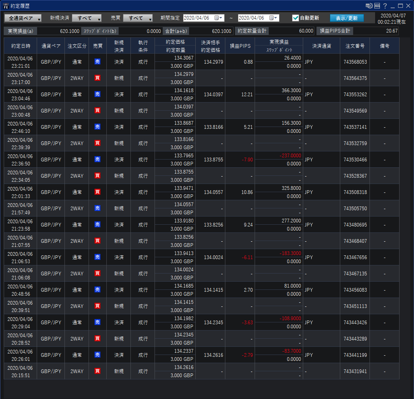This screenshot has height=399, width=414.
Task: Toggle the 自動更新 checkbox
Action: tap(295, 18)
